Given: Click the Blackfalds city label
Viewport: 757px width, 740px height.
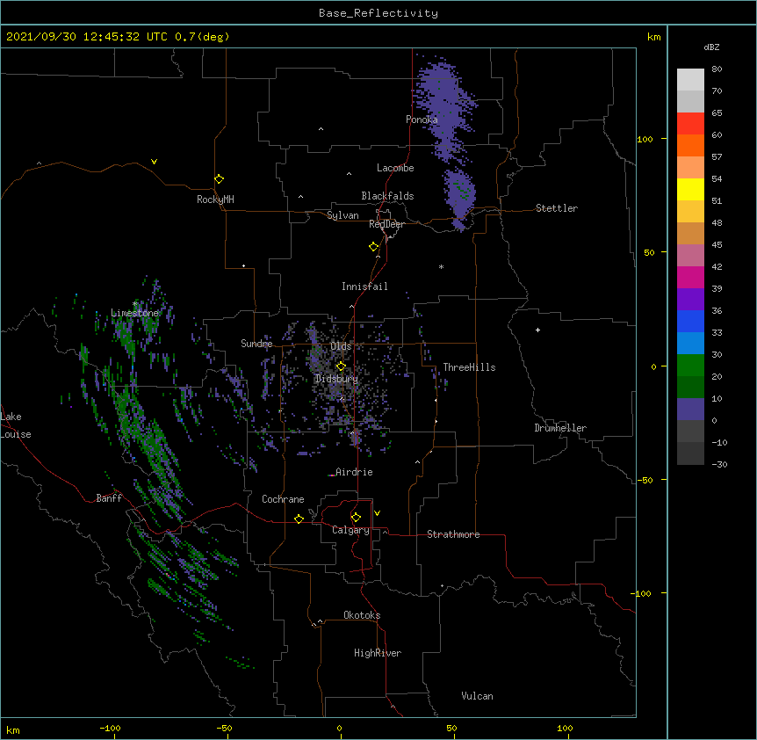Looking at the screenshot, I should click(x=387, y=196).
